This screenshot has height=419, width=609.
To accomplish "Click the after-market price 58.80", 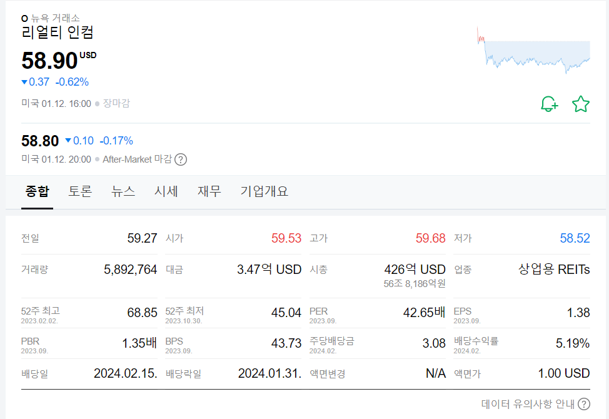I will click(x=40, y=141).
